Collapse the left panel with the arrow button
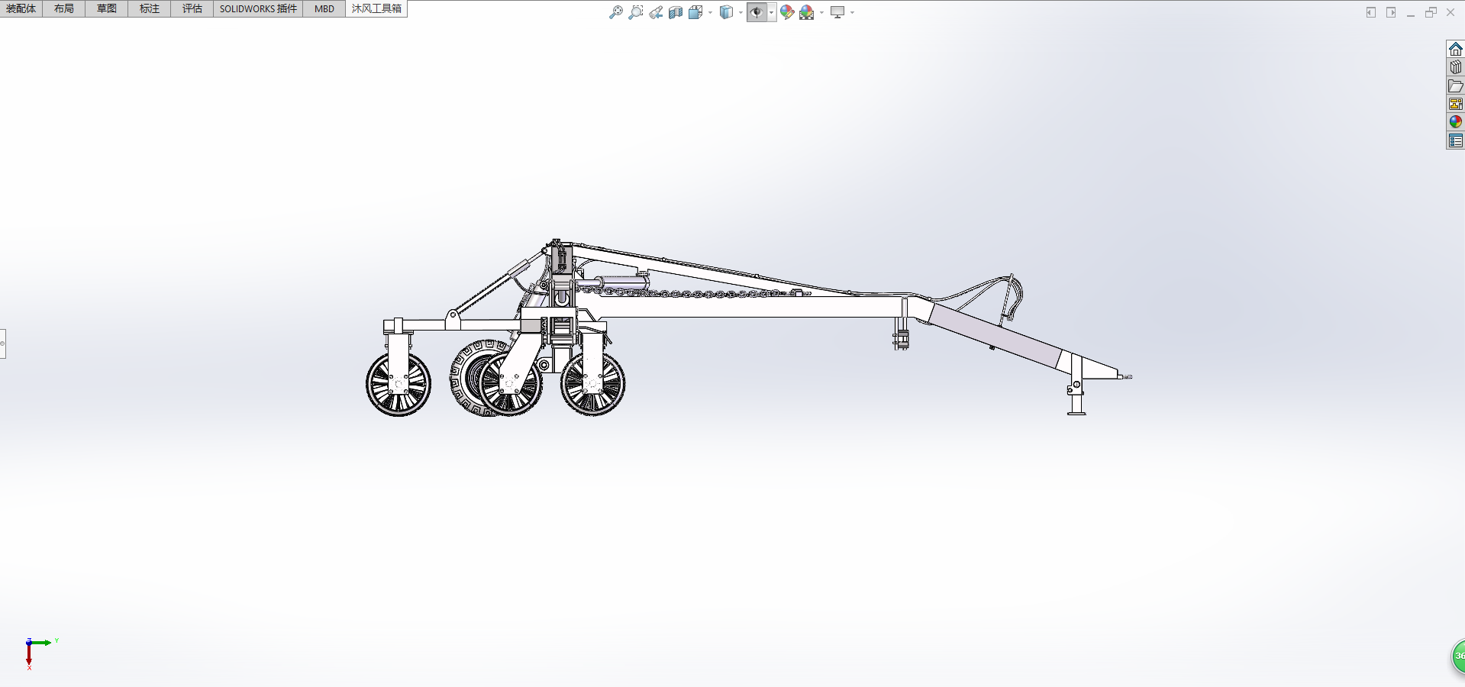The height and width of the screenshot is (687, 1465). (x=1371, y=12)
